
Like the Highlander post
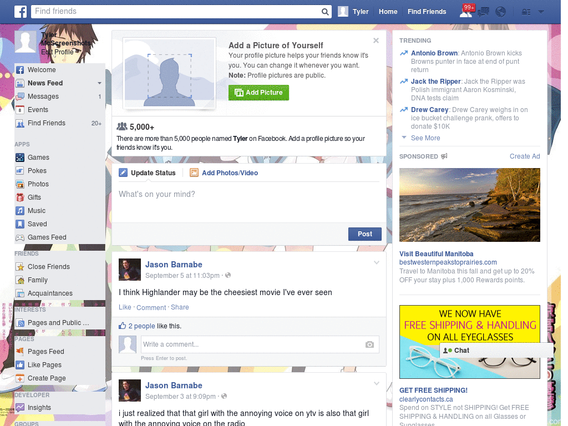pyautogui.click(x=125, y=307)
